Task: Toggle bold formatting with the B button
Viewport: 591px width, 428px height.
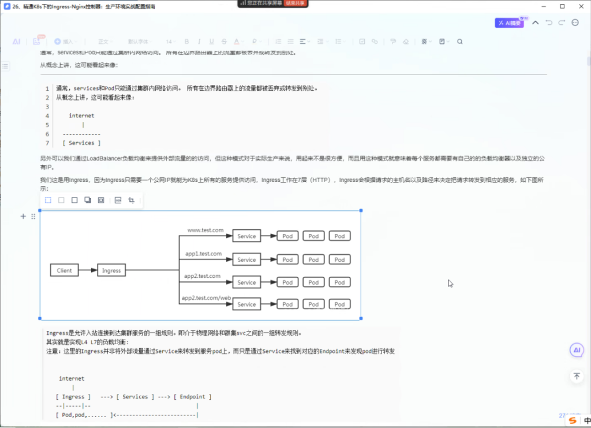Action: pyautogui.click(x=186, y=42)
